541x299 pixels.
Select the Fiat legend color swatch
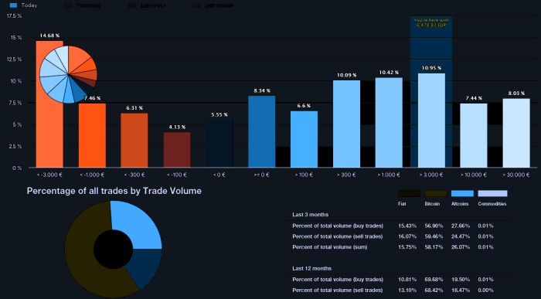(x=409, y=193)
